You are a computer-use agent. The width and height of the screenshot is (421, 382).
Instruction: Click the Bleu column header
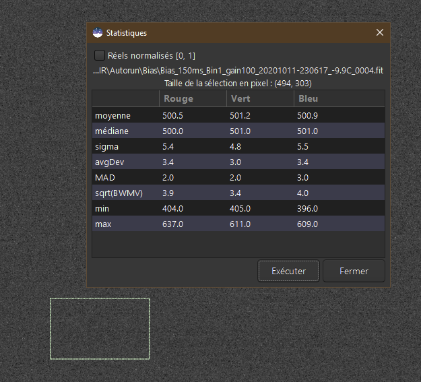339,98
